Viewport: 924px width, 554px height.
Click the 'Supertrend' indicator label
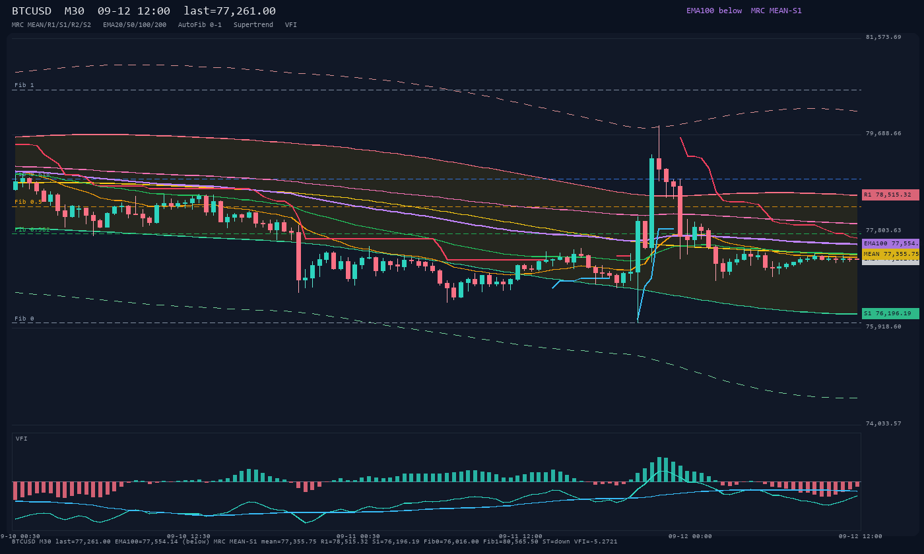[x=253, y=24]
